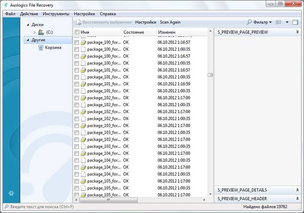Viewport: 304px width, 213px height.
Task: Collapse the Диски tree node
Action: (x=29, y=25)
